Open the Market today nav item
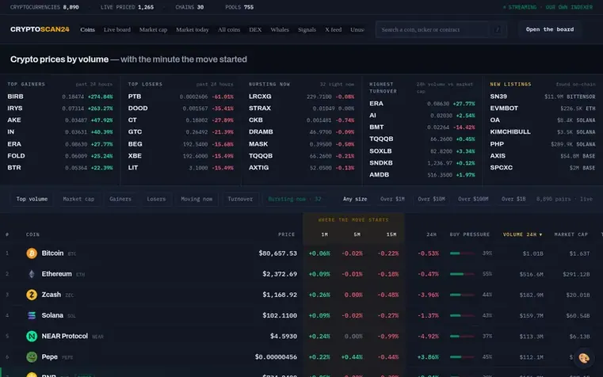Screen dimensions: 603x377 pyautogui.click(x=193, y=29)
